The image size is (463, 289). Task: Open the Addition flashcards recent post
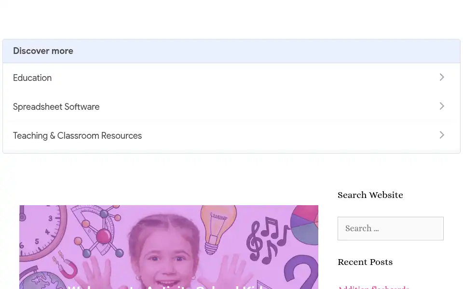tap(373, 287)
